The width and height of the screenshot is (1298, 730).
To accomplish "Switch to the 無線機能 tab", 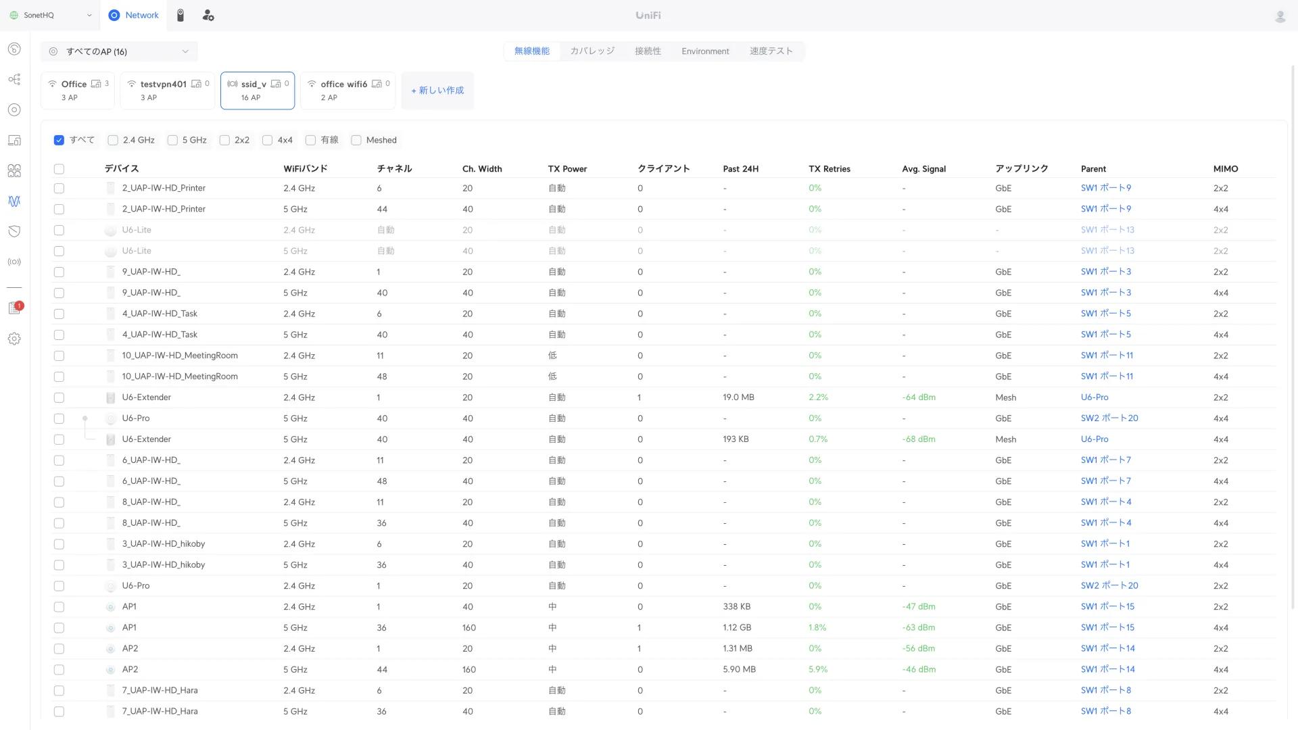I will (532, 51).
